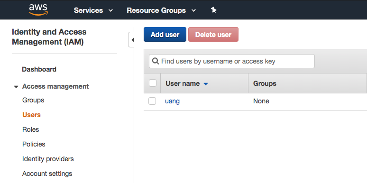
Task: Go to Dashboard in sidebar
Action: [x=39, y=69]
